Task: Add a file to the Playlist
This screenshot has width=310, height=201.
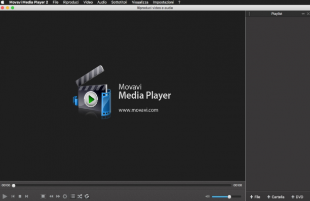Action: 255,197
